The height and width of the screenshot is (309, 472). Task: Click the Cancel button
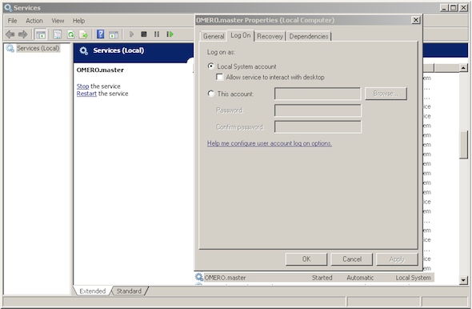point(352,259)
